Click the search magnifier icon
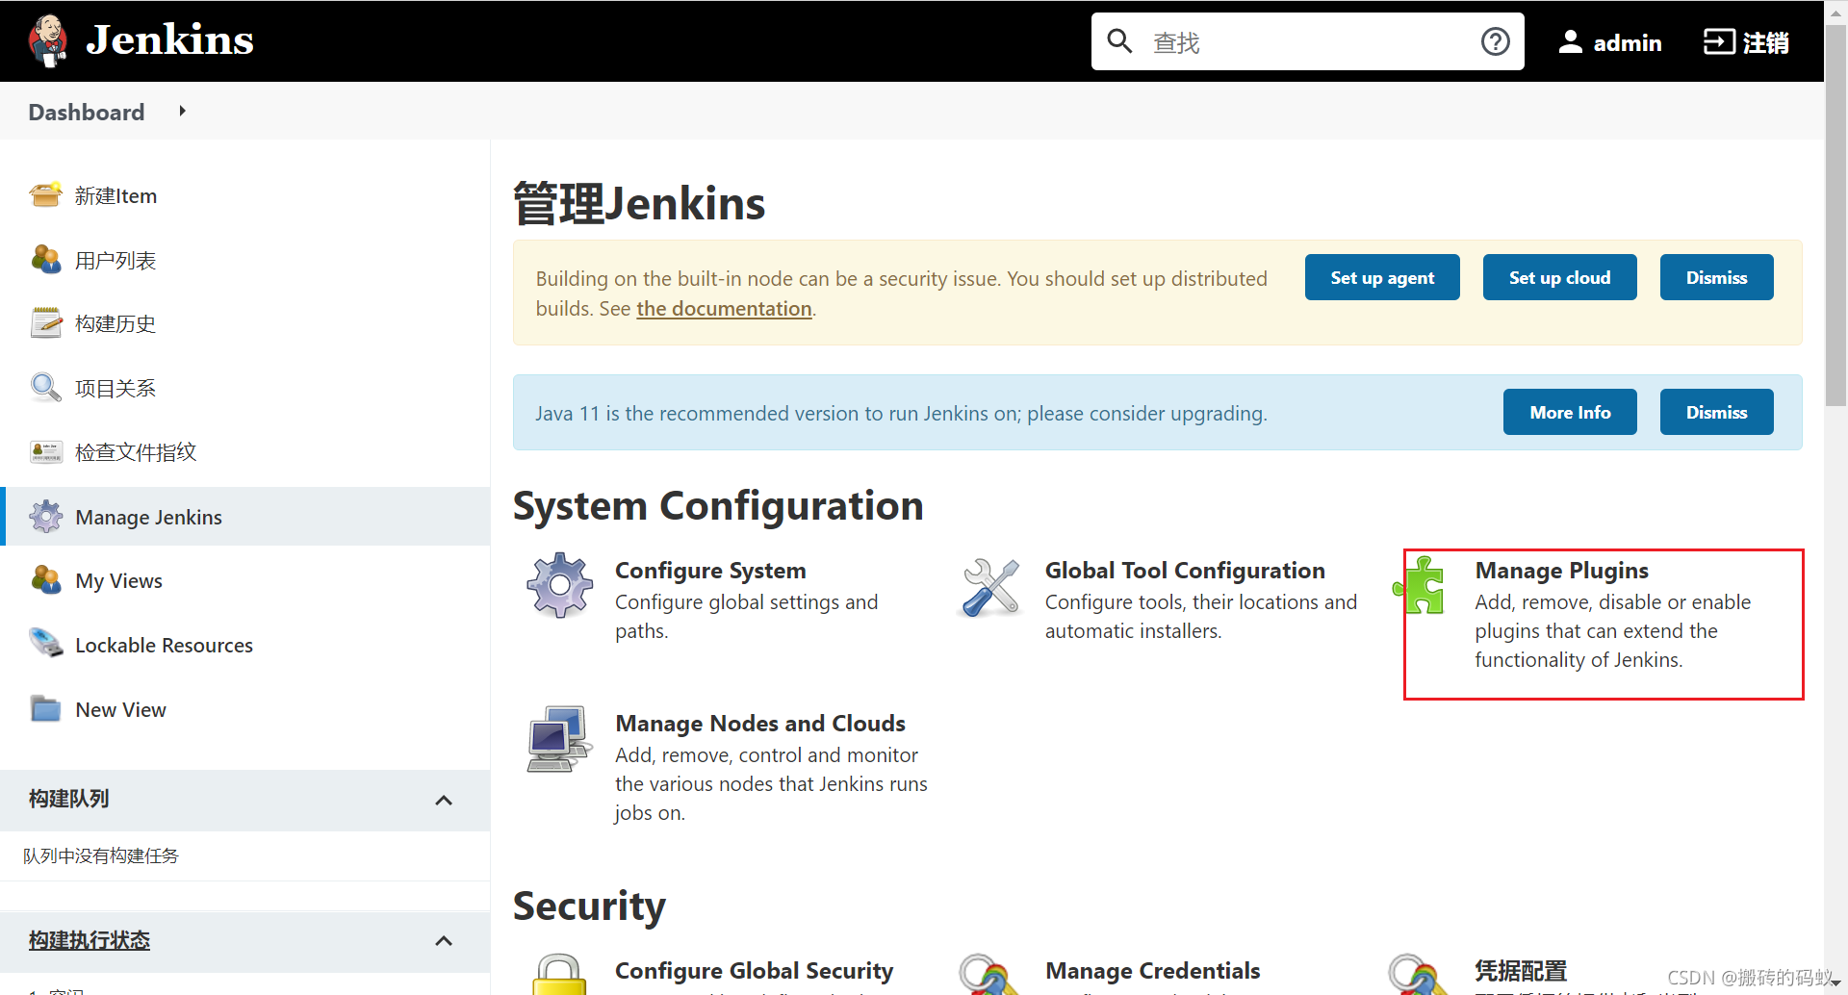Screen dimensions: 1848x995 pos(1119,41)
